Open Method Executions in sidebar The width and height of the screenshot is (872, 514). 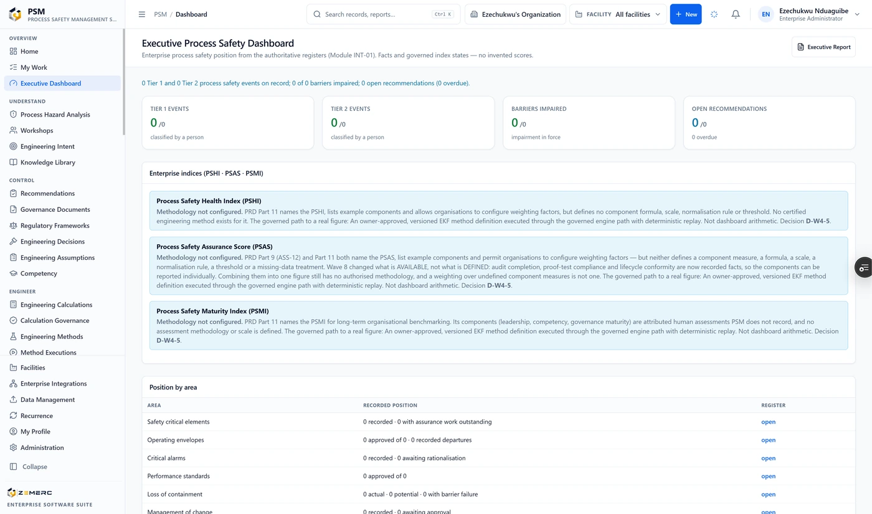pos(62,352)
